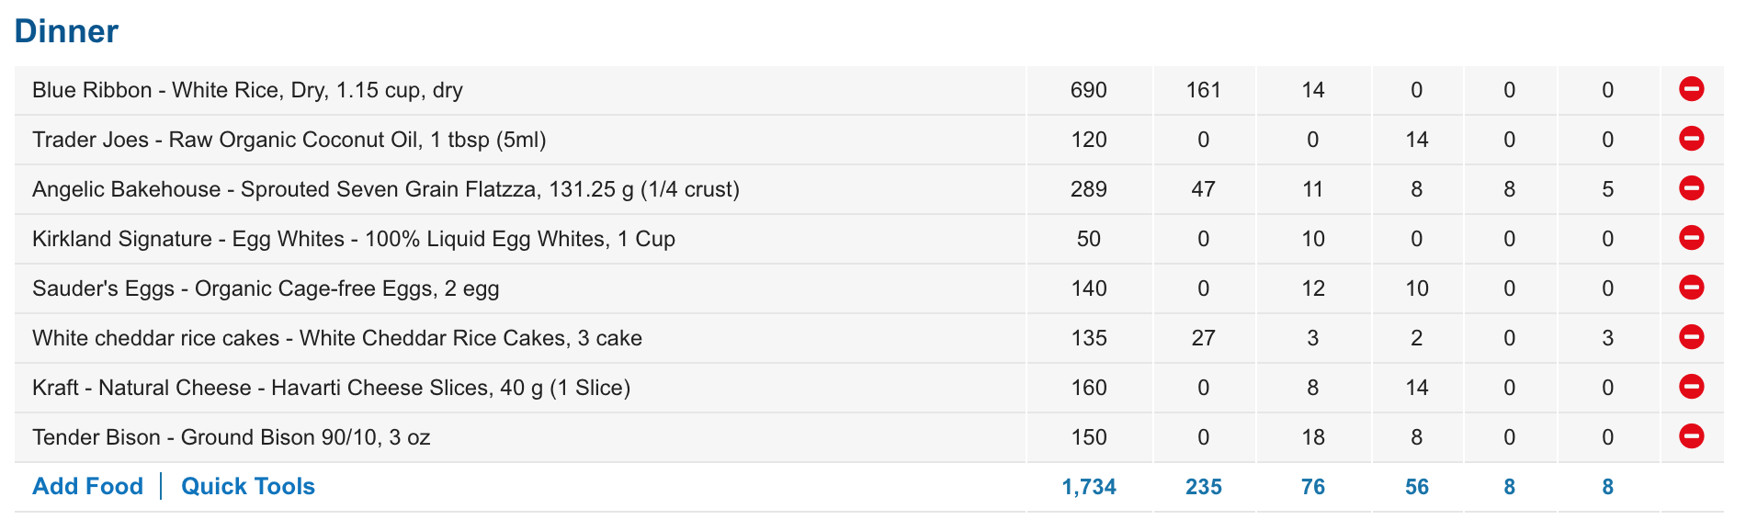Remove Sauder's Eggs entry
1746x531 pixels.
(x=1692, y=288)
